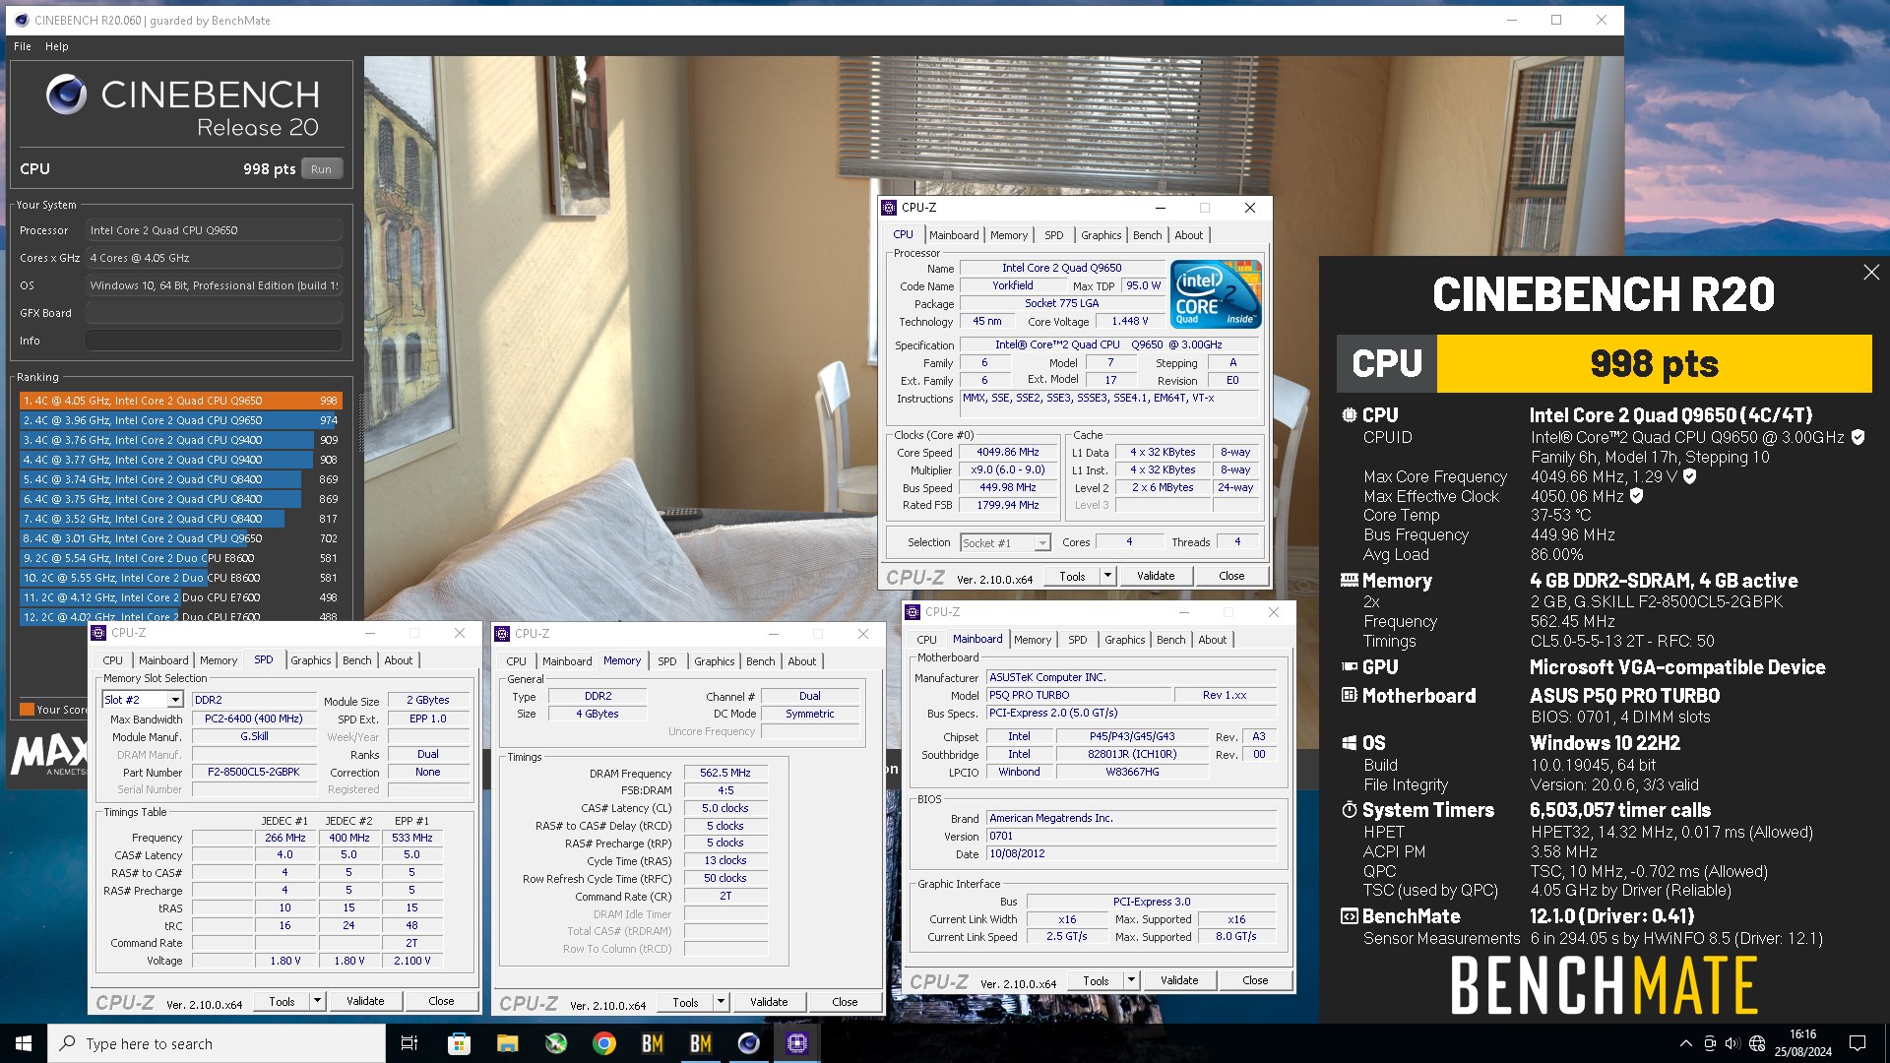Open processor Selection dropdown Socket #1

pyautogui.click(x=1004, y=543)
